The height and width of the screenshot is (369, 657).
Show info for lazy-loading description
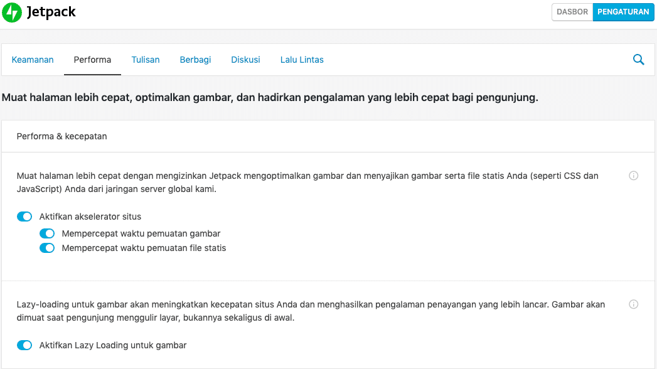(633, 304)
